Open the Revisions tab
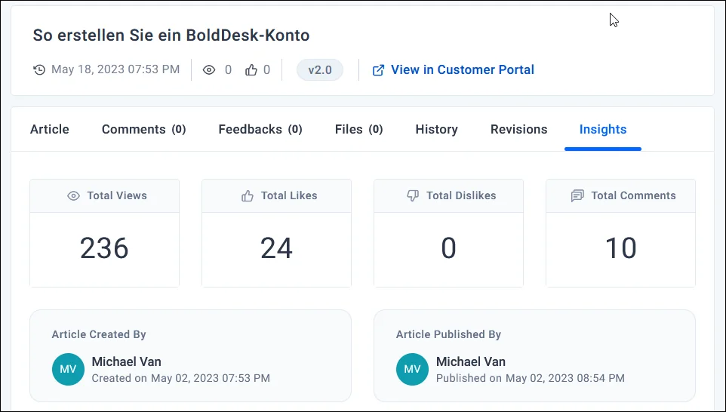The height and width of the screenshot is (412, 726). coord(518,129)
